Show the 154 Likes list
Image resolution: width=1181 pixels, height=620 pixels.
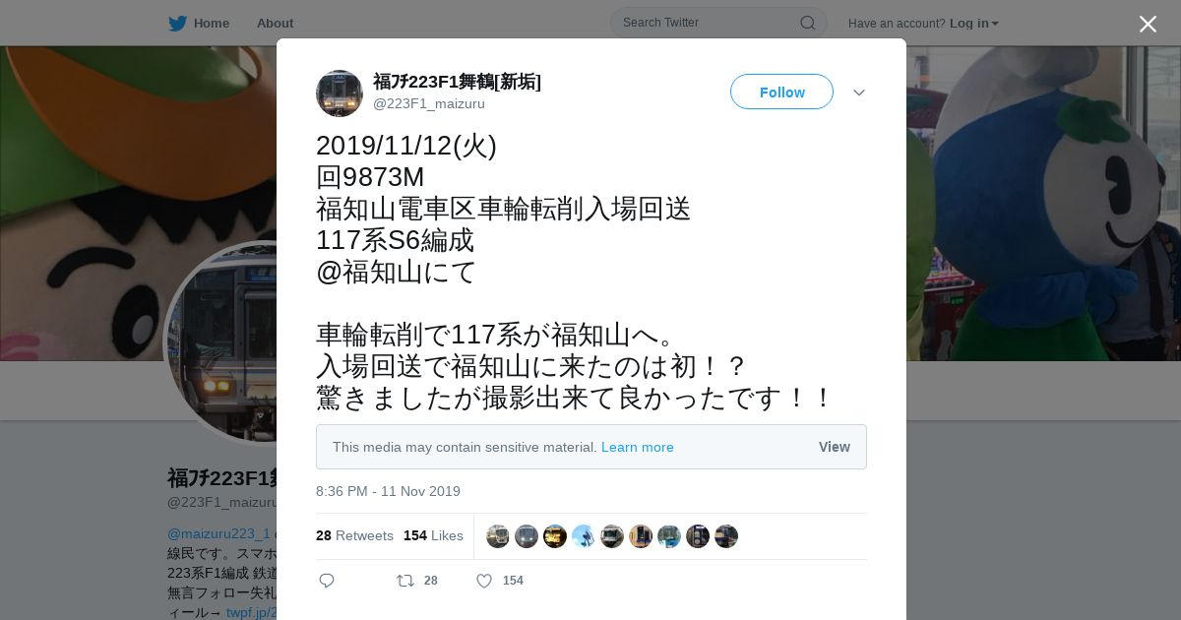point(433,535)
